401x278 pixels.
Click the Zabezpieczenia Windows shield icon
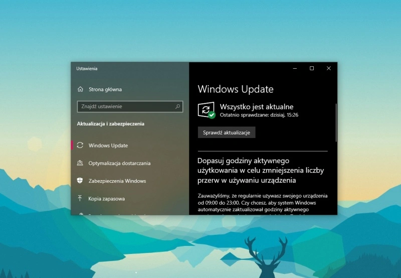point(80,181)
